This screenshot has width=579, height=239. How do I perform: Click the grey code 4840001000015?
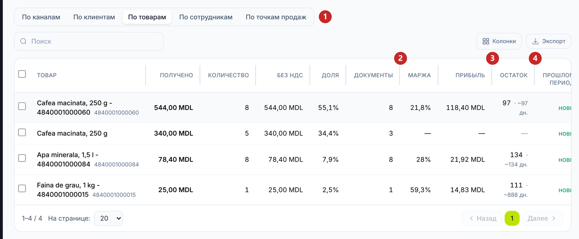click(x=114, y=195)
